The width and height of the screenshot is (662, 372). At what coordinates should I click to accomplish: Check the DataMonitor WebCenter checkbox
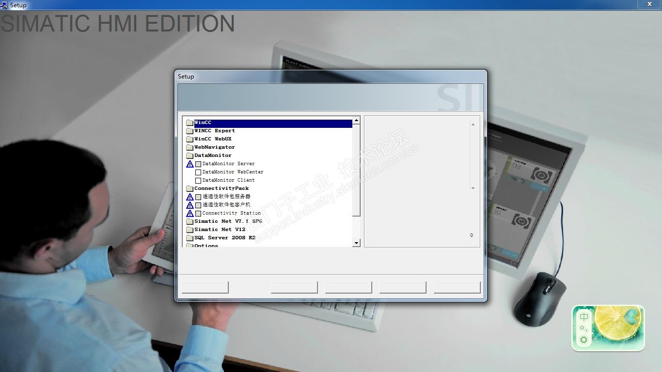pos(198,172)
